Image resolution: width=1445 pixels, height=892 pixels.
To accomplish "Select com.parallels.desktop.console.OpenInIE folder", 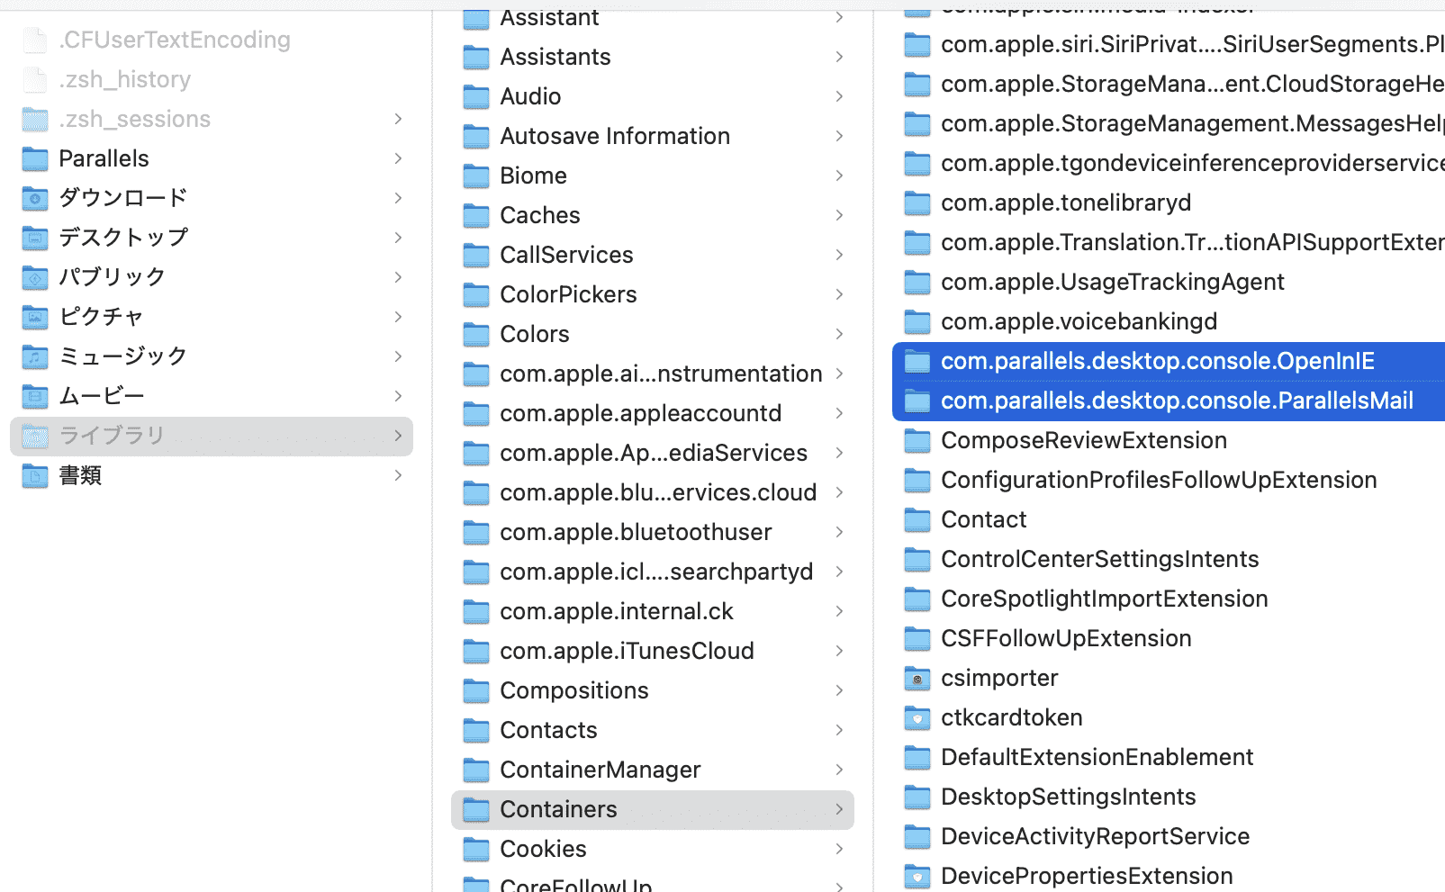I will click(x=1169, y=361).
